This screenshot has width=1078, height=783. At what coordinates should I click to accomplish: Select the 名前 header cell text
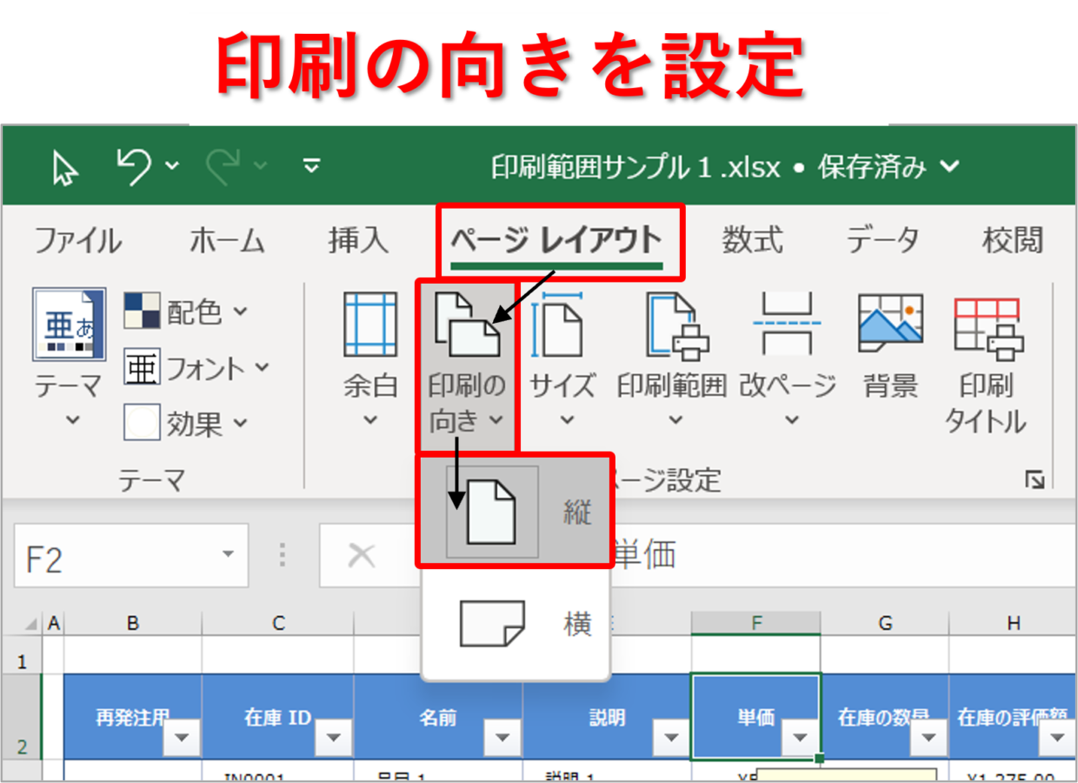coord(438,718)
